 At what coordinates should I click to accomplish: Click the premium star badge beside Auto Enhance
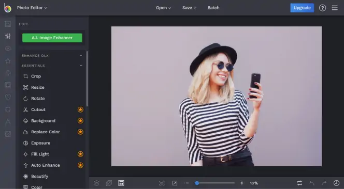coord(80,165)
